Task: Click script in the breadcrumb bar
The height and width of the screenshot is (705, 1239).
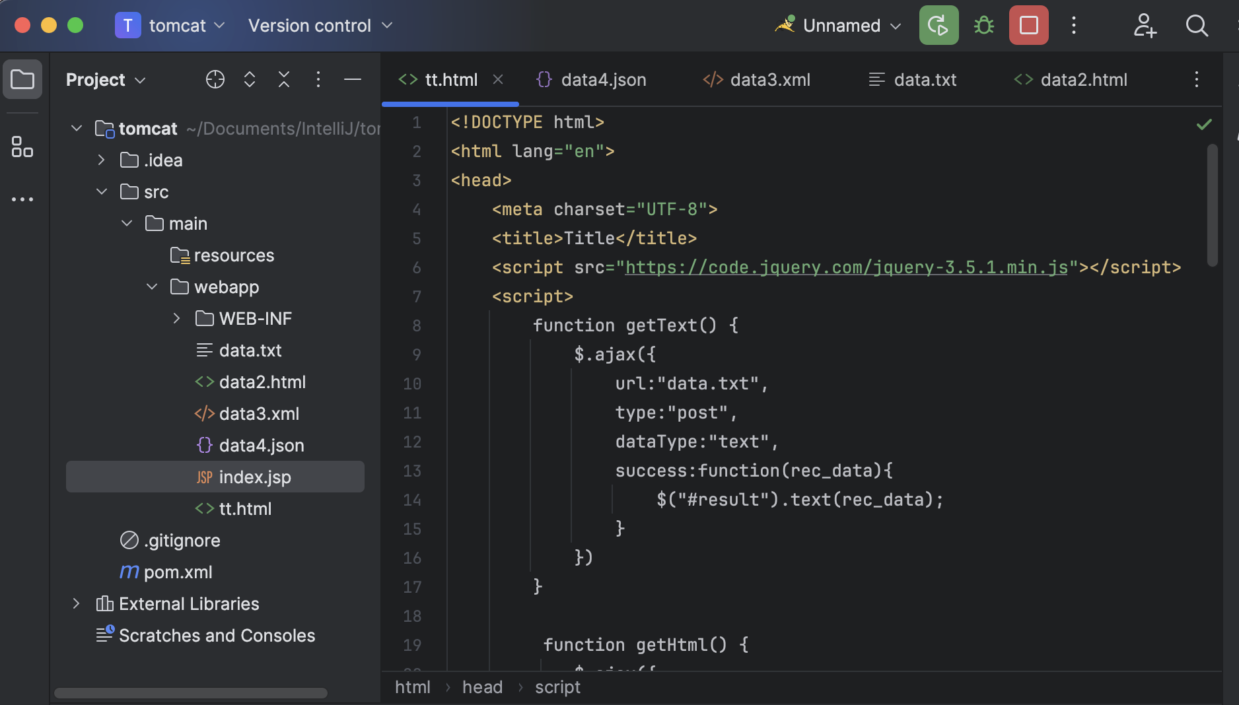Action: coord(557,687)
